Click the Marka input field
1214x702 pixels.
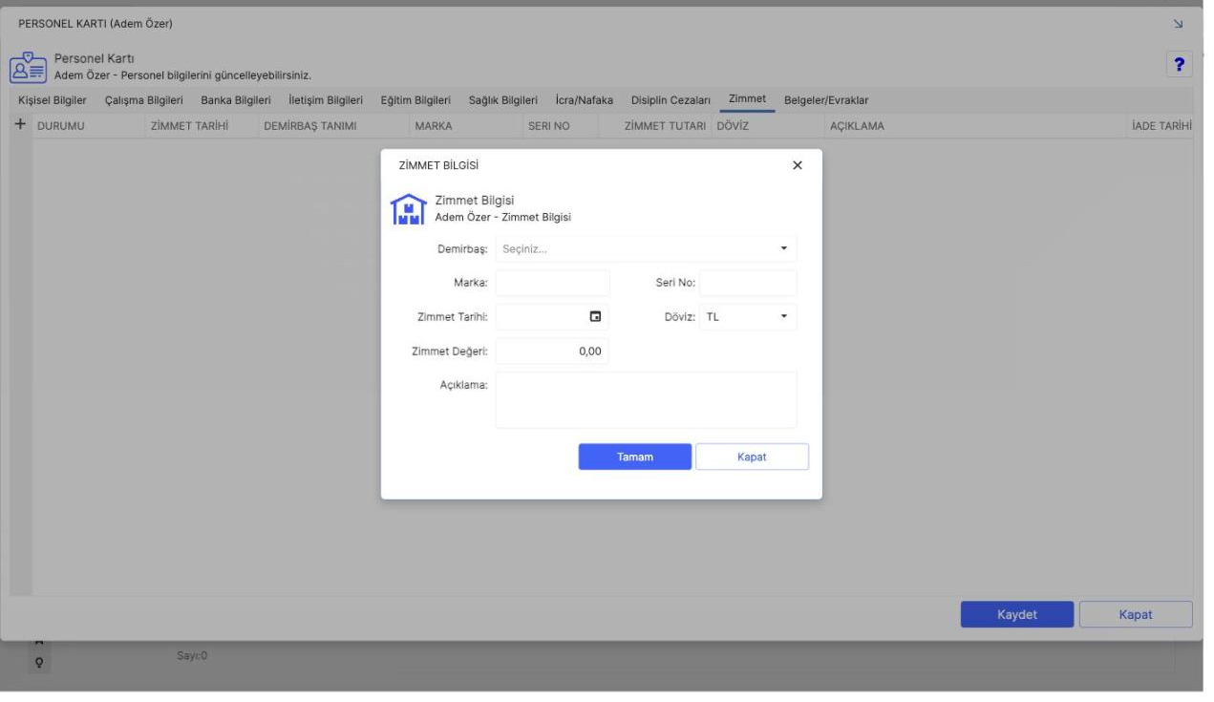coord(552,283)
